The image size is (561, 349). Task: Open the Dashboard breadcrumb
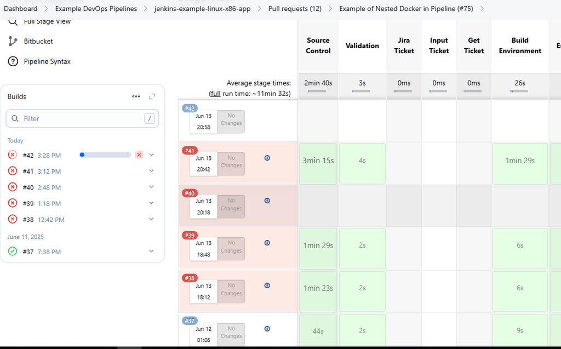[21, 9]
